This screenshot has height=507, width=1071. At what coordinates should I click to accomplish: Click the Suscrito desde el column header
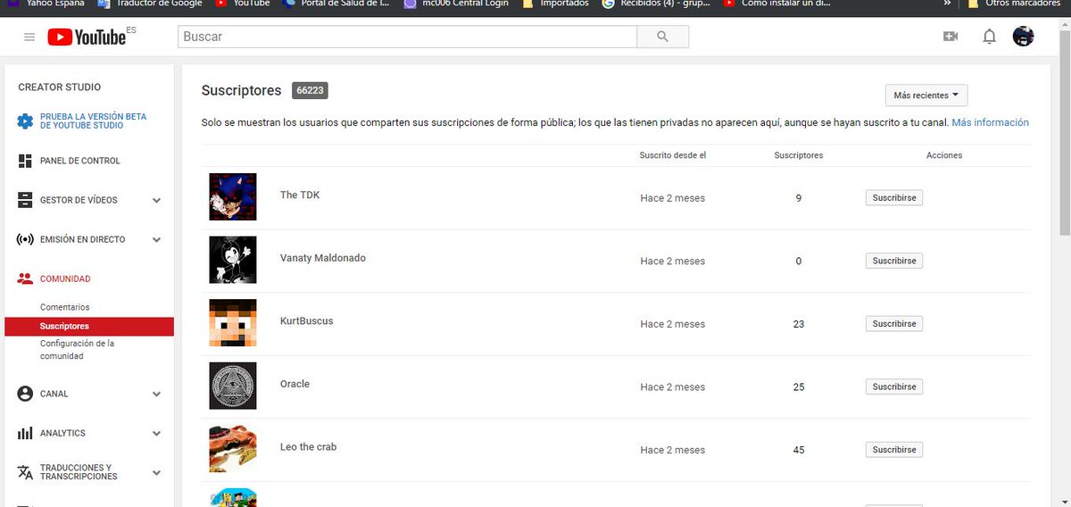673,155
